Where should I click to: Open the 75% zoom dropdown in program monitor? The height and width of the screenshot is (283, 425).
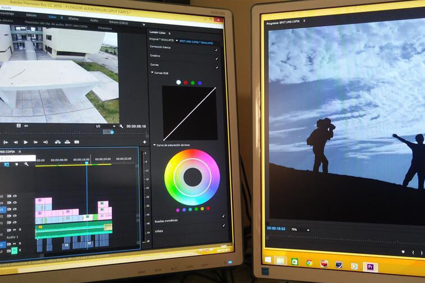pos(308,230)
